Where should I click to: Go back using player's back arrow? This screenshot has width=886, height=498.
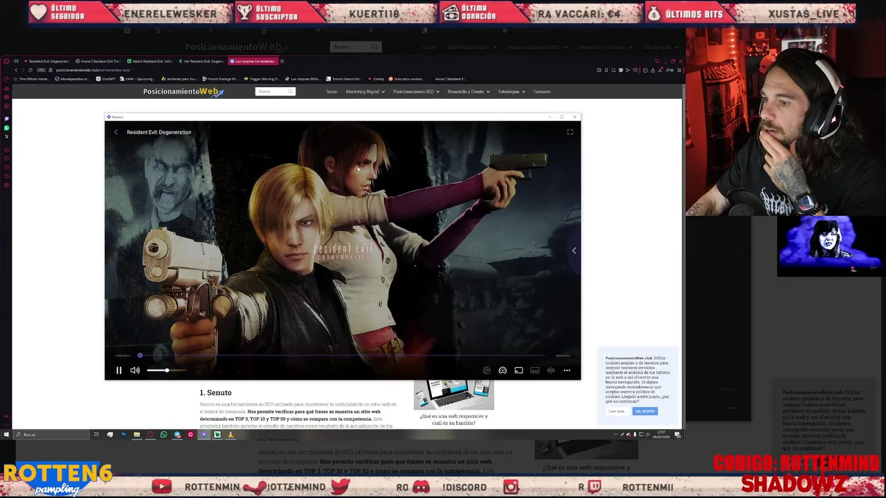116,132
